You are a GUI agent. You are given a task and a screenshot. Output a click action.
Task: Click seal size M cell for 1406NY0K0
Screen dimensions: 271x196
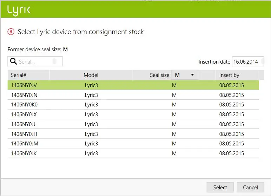(x=174, y=105)
